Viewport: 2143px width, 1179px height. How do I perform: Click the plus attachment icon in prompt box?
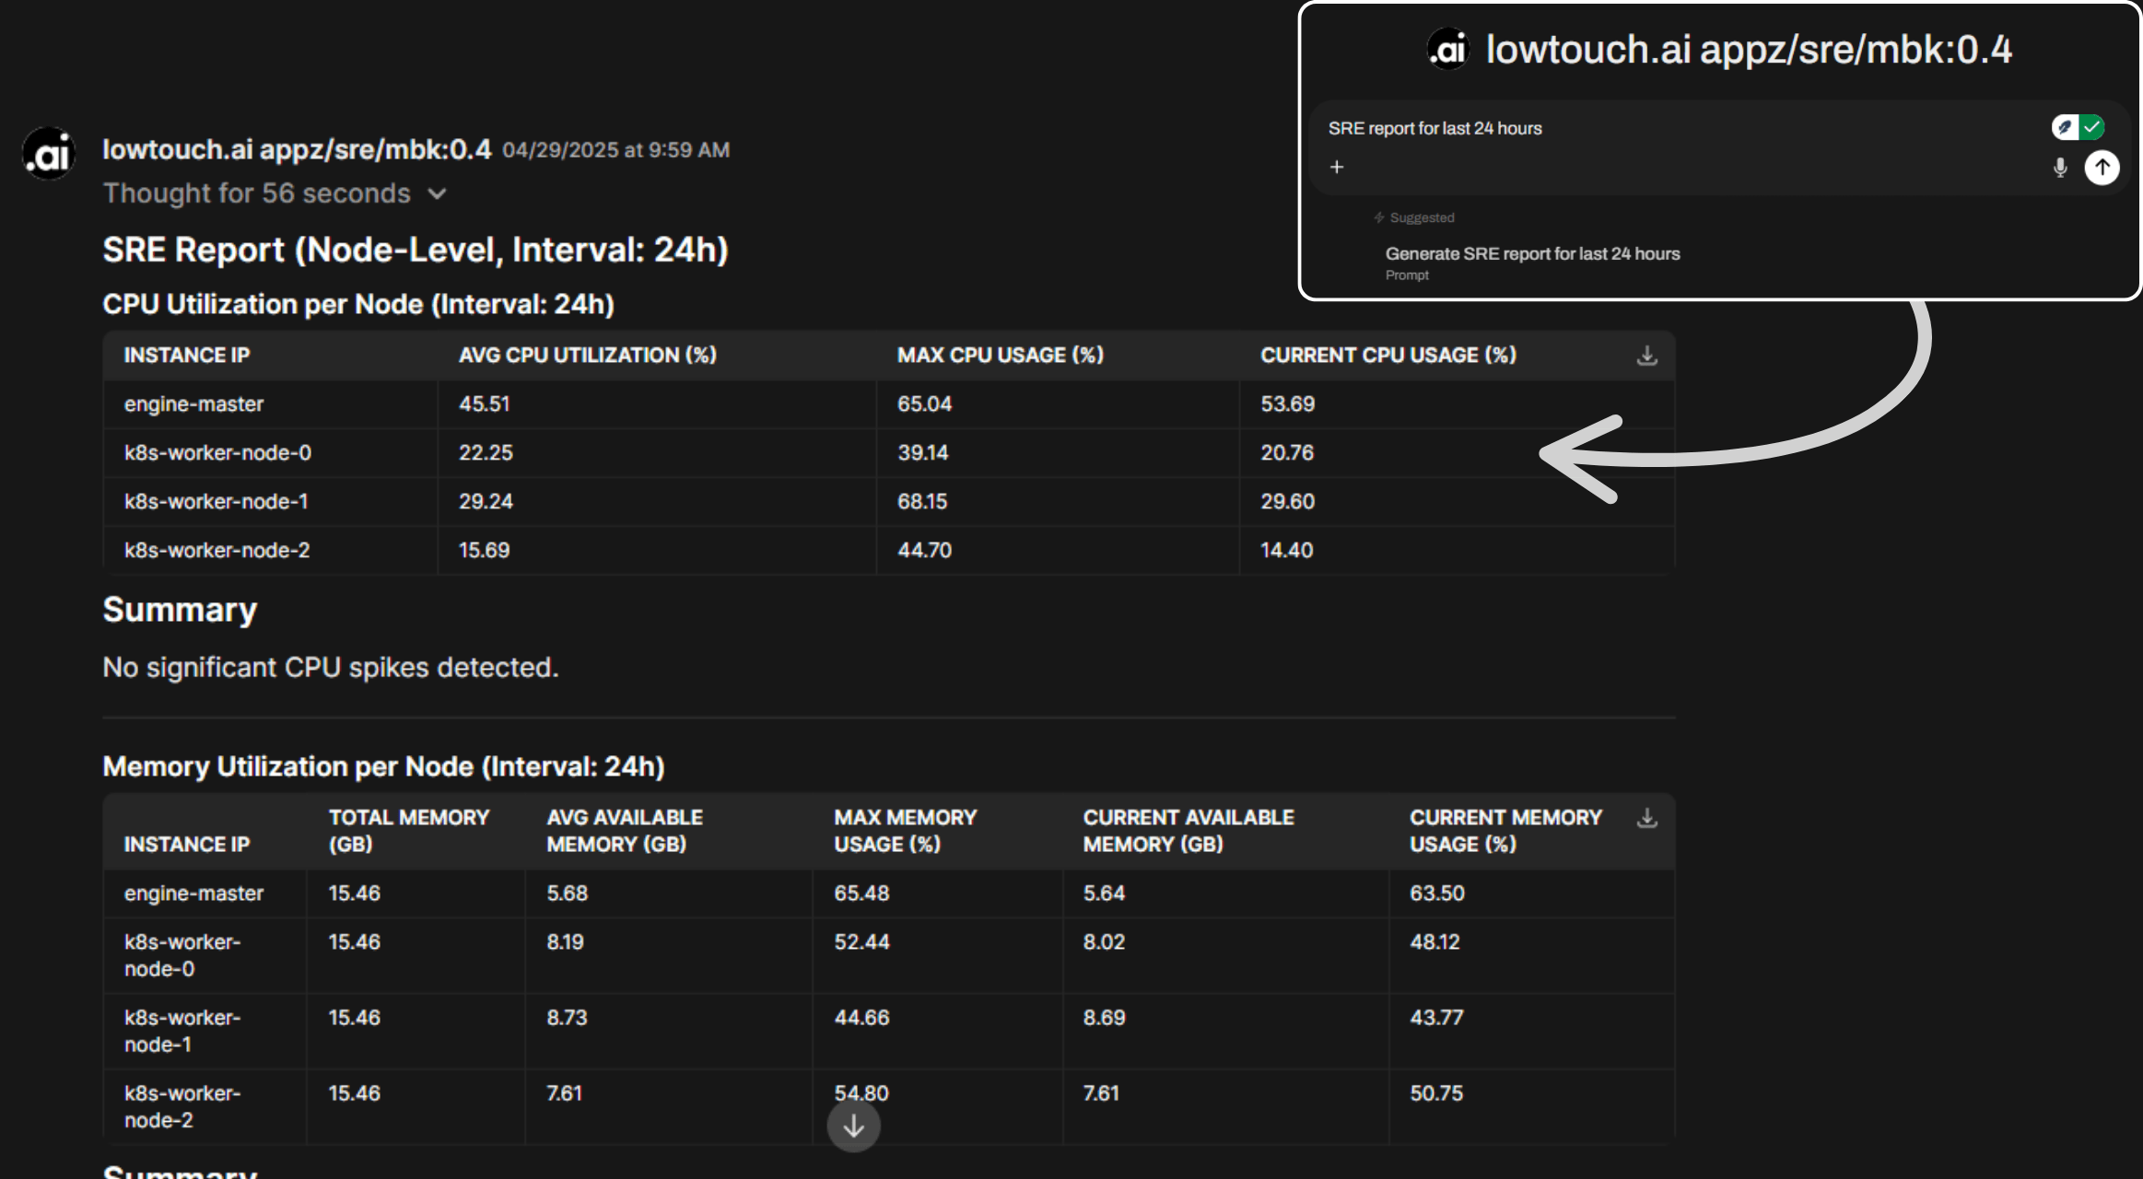[x=1337, y=167]
